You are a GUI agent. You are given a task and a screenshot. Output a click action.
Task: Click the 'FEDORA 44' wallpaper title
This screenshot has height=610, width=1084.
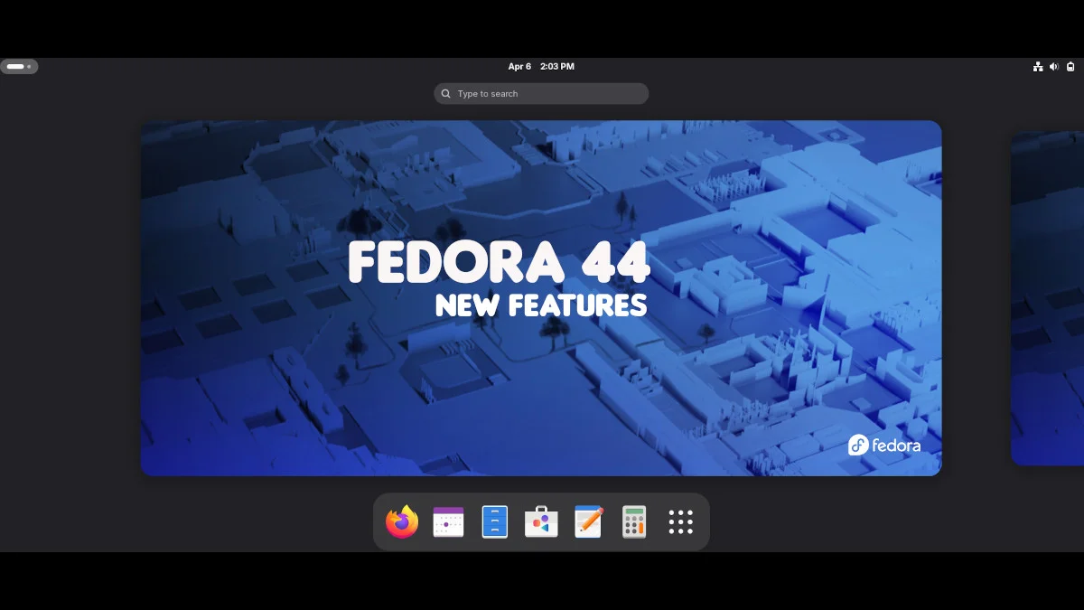point(499,263)
